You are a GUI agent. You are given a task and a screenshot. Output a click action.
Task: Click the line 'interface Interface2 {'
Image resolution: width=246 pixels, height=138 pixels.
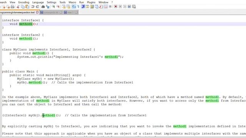tap(23, 35)
